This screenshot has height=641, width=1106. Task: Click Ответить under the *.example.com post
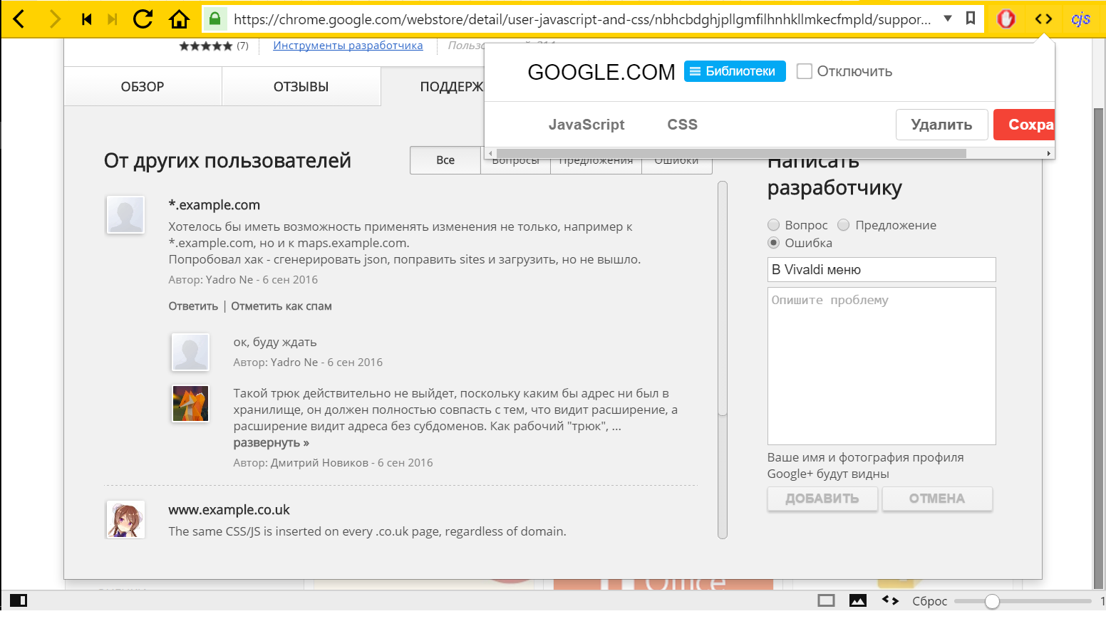click(193, 306)
